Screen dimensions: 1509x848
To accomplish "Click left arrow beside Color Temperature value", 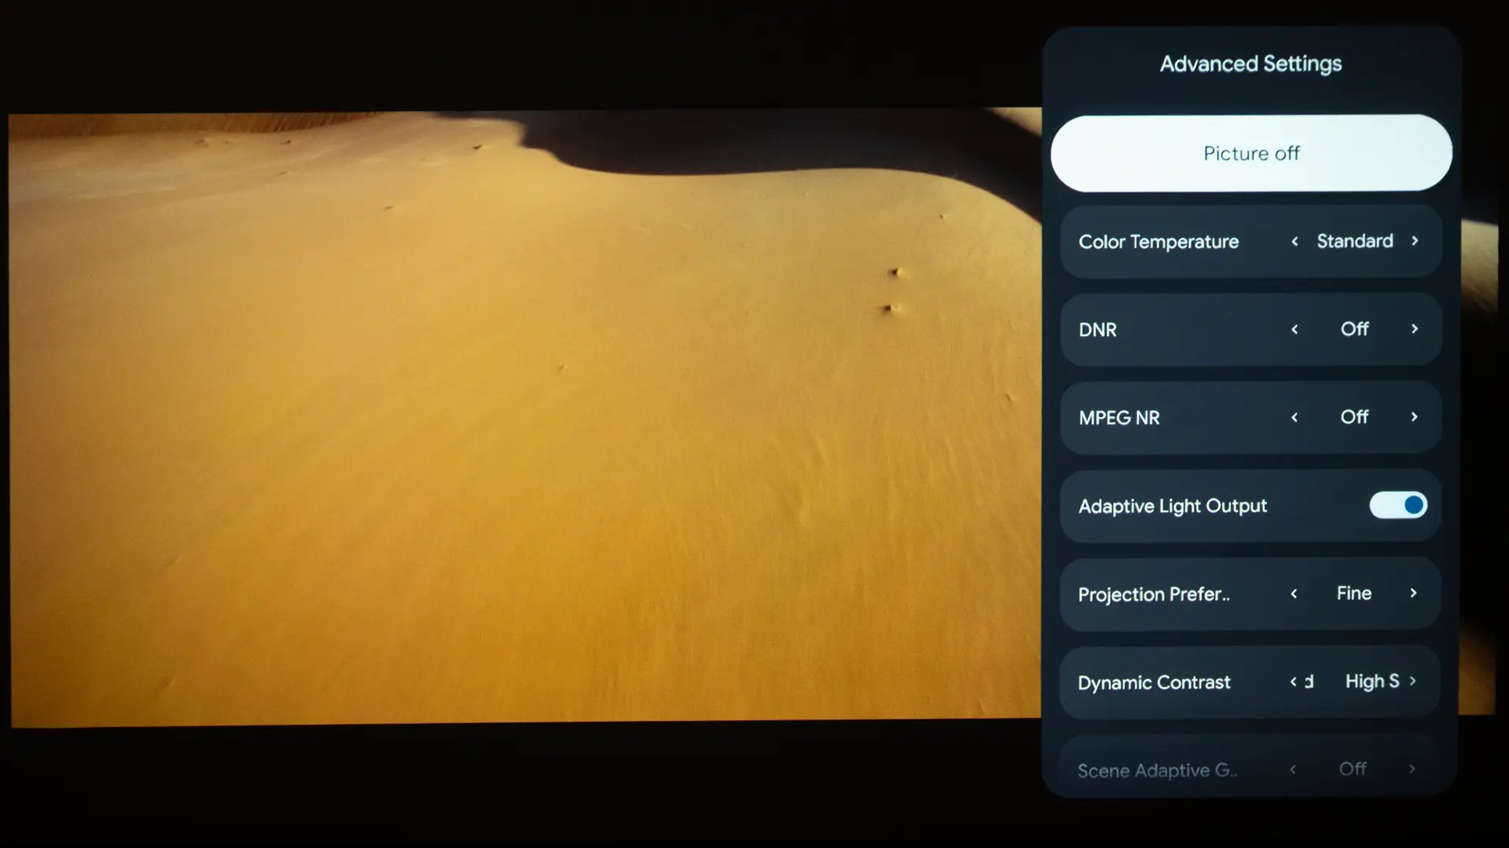I will [x=1294, y=241].
